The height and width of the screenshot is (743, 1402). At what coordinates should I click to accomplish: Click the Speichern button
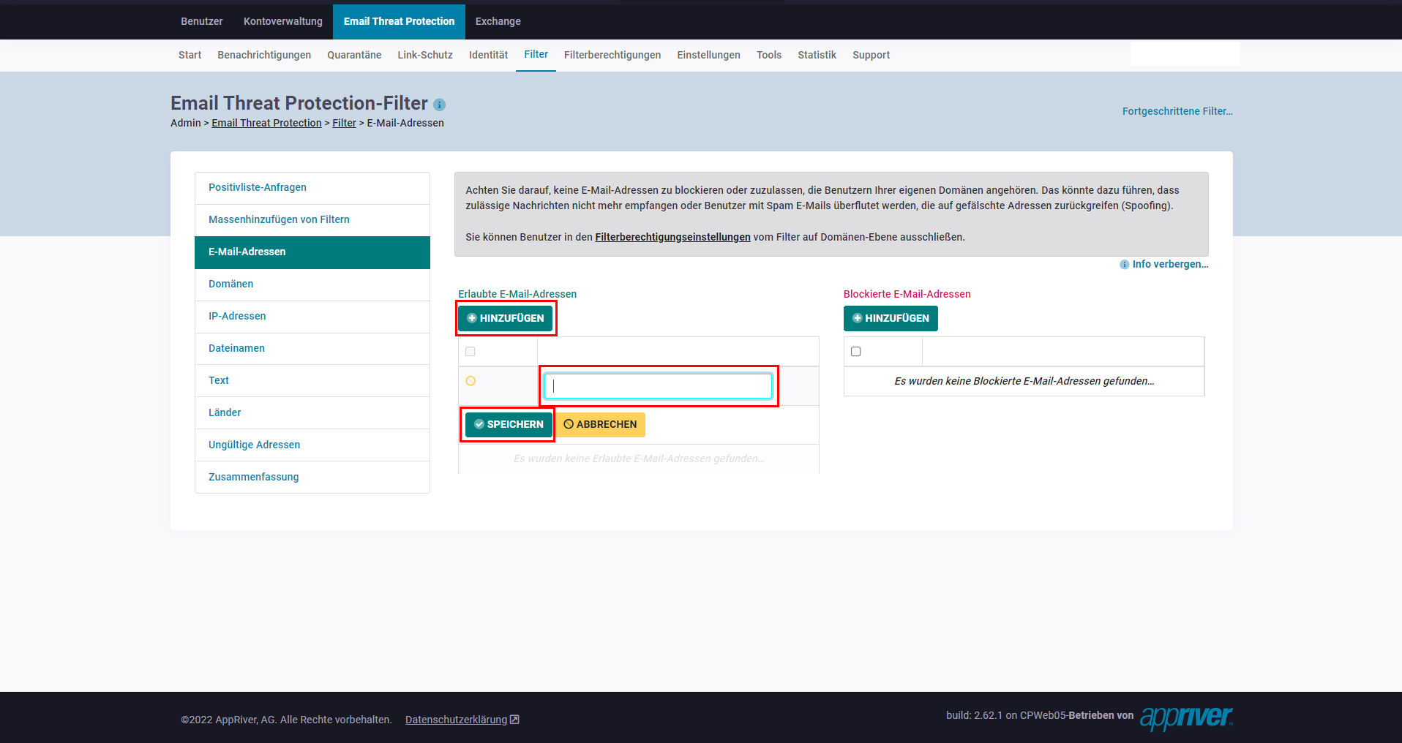509,424
